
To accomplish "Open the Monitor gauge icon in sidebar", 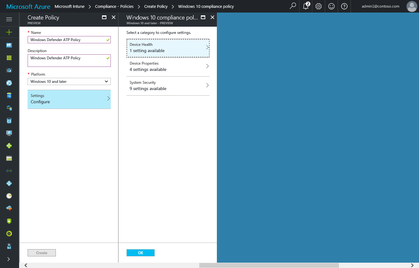I will [9, 196].
